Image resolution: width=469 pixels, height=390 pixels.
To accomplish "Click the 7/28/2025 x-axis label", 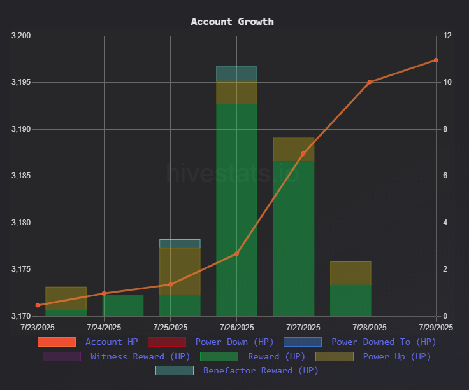I will (x=370, y=327).
